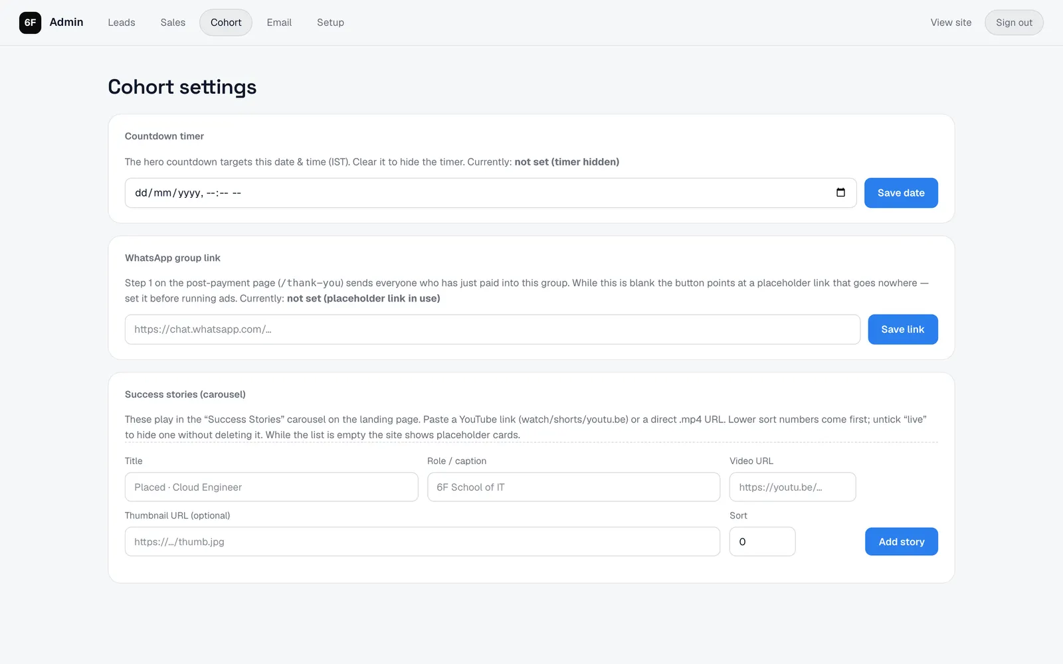This screenshot has width=1063, height=664.
Task: Sign out of the admin
Action: pyautogui.click(x=1014, y=23)
